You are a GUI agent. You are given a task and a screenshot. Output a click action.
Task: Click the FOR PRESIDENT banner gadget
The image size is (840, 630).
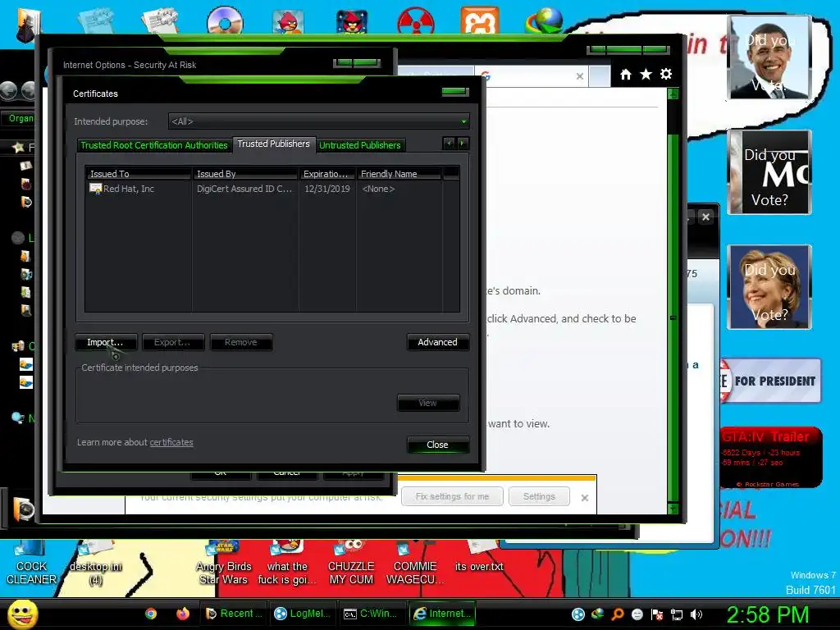tap(770, 381)
